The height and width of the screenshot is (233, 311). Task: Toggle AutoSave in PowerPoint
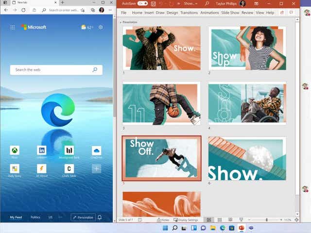click(x=142, y=3)
